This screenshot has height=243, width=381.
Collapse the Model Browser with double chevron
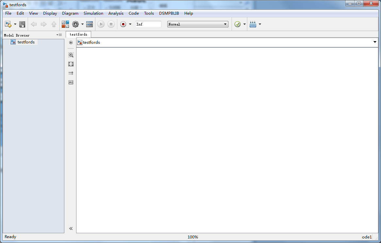[x=71, y=228]
